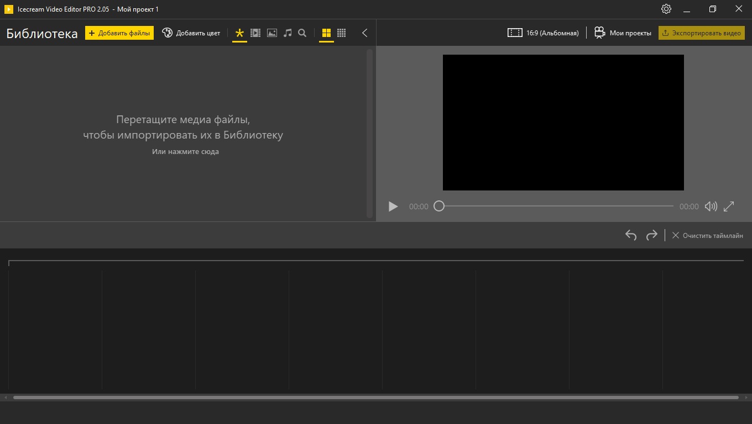Screen dimensions: 752x424
Task: Filter library by image files
Action: pyautogui.click(x=271, y=33)
